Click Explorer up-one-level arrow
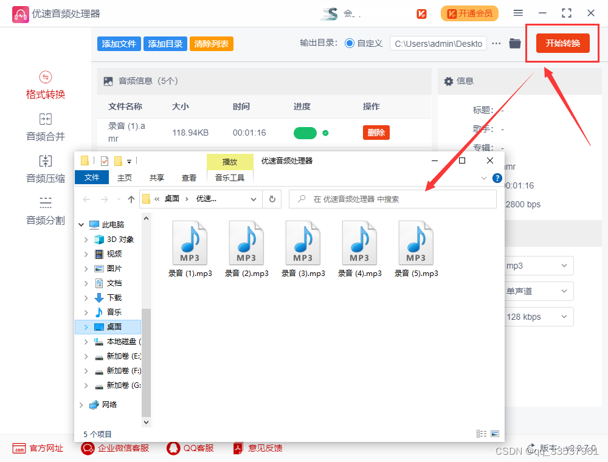608x462 pixels. (131, 199)
